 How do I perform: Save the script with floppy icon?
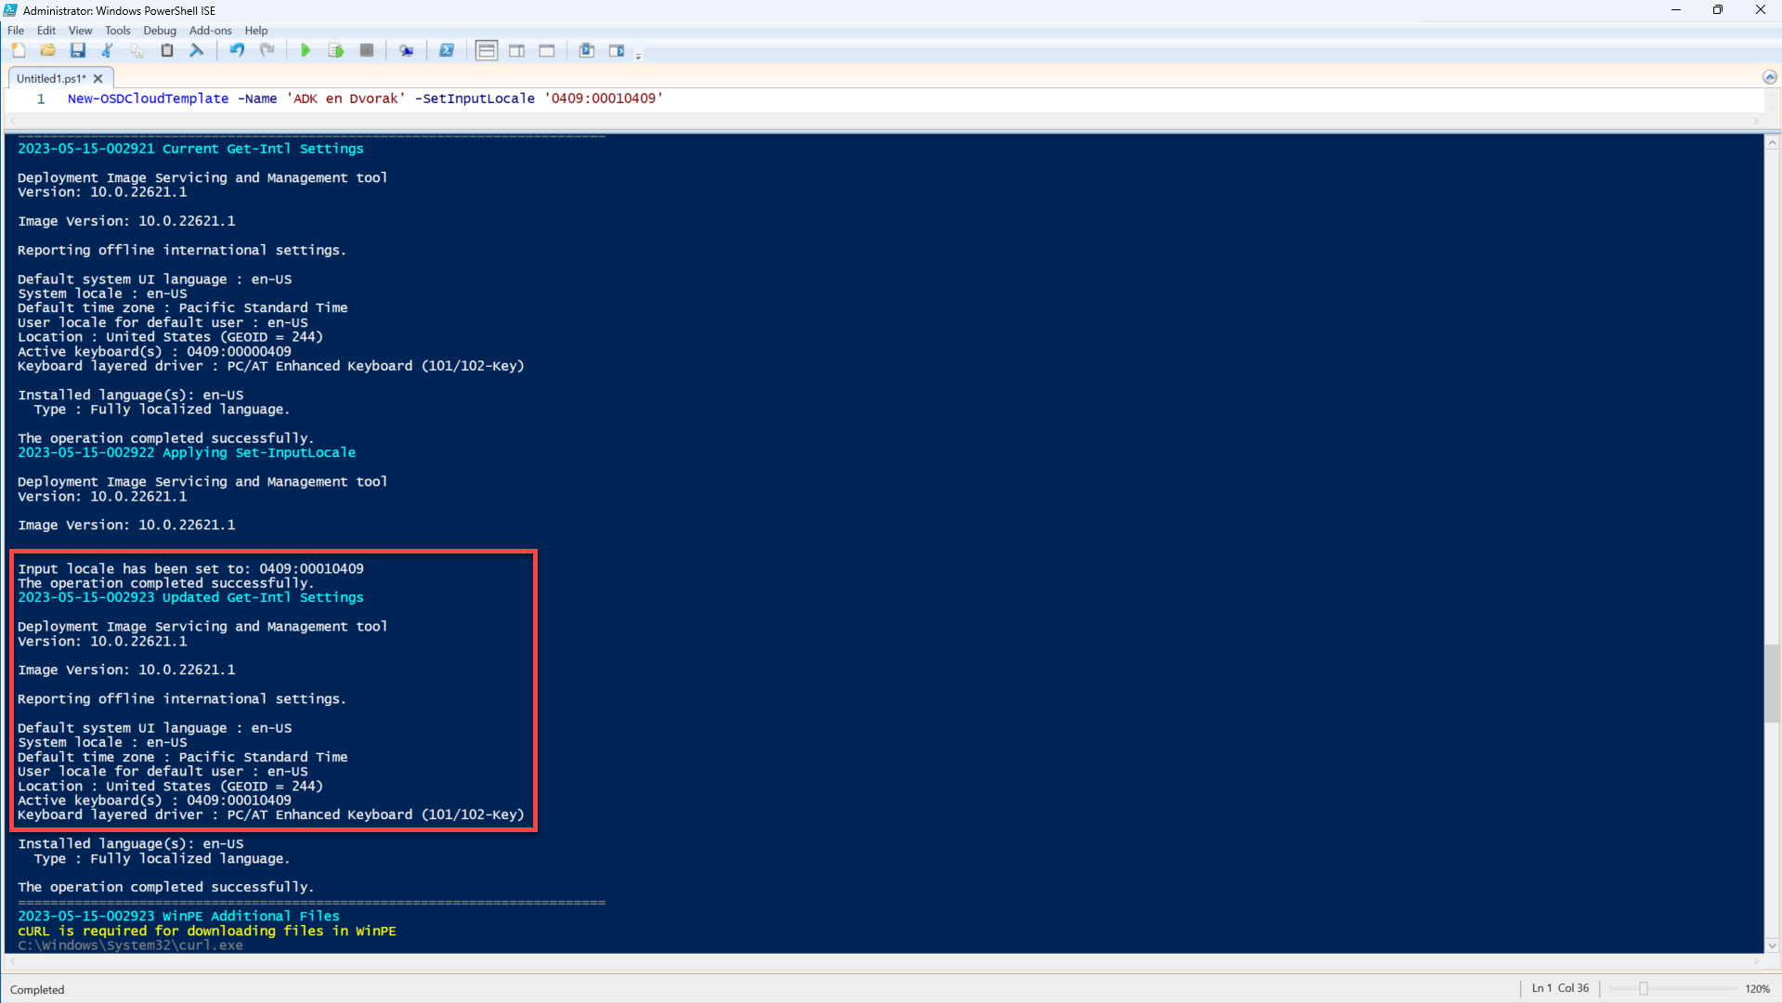(78, 51)
